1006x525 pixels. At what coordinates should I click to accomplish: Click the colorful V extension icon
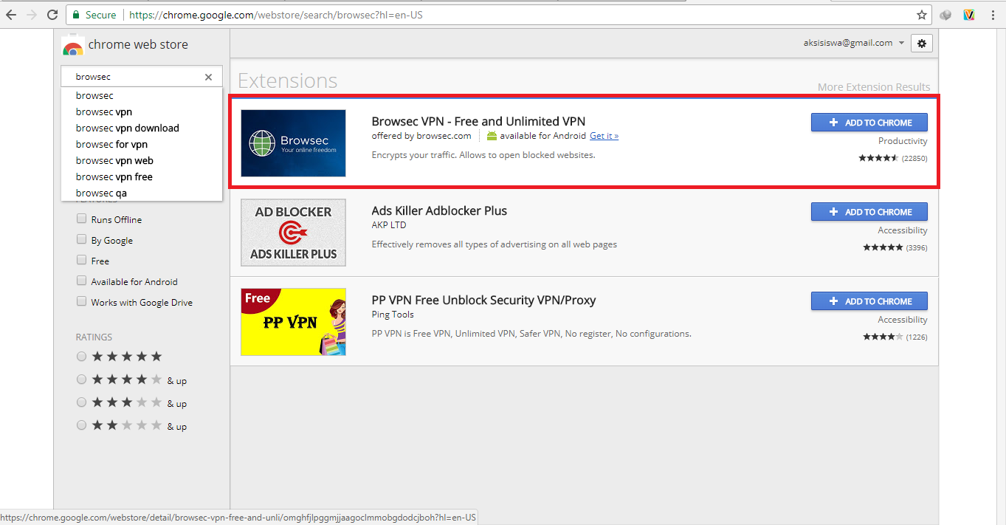pyautogui.click(x=969, y=15)
